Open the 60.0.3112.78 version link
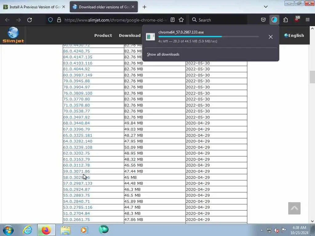This screenshot has height=236, width=315. tap(76, 165)
